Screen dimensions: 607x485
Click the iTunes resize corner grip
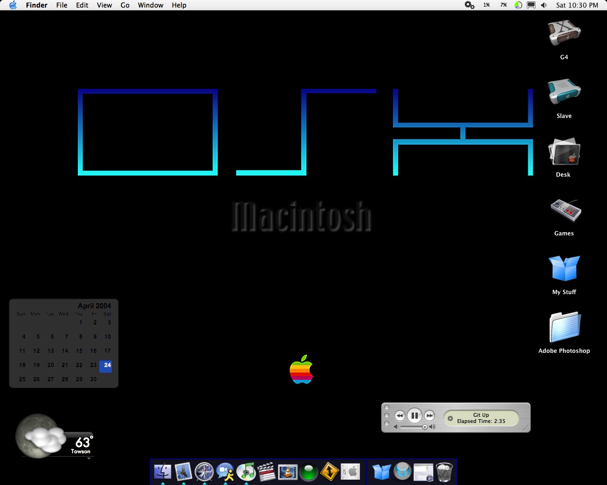[526, 428]
